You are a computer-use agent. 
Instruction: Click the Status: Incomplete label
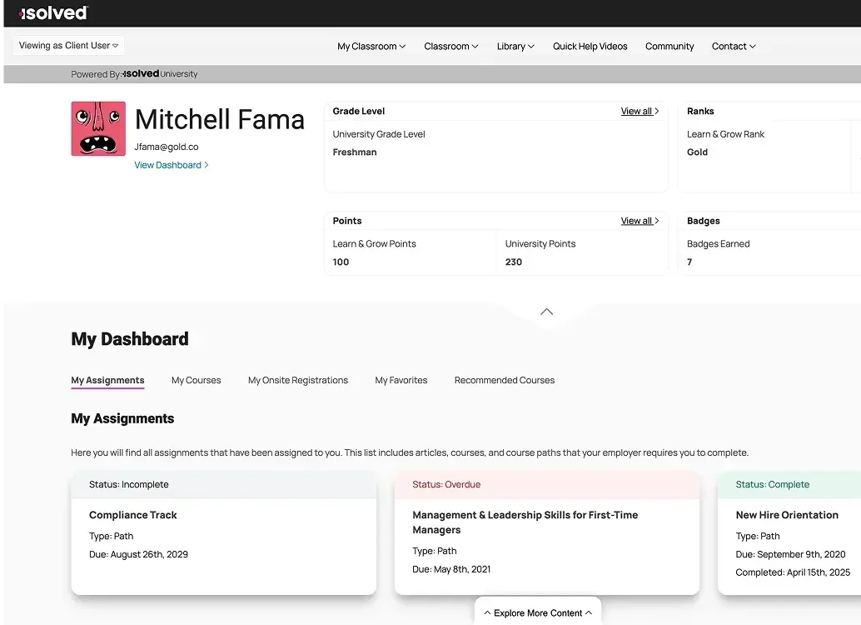[x=129, y=484]
